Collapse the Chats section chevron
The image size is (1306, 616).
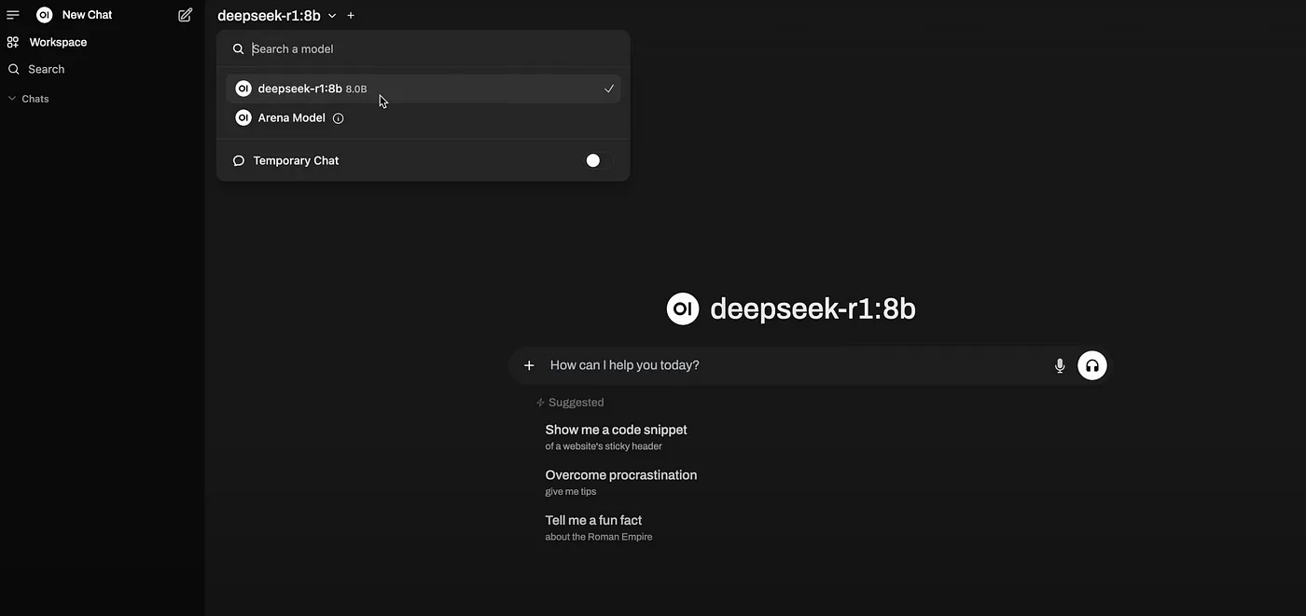(x=10, y=97)
